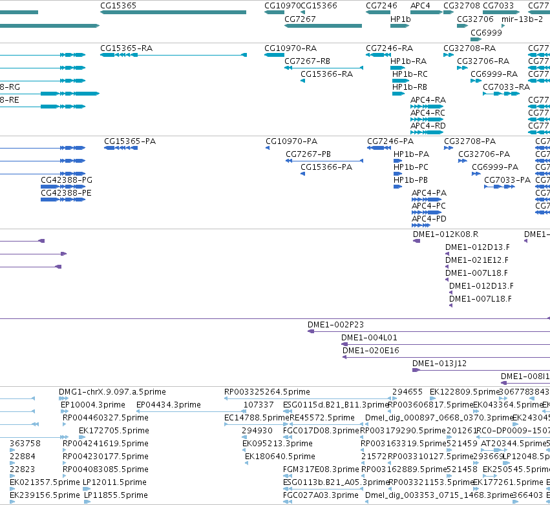This screenshot has width=550, height=505.
Task: Select the HP1b gene label
Action: click(400, 19)
